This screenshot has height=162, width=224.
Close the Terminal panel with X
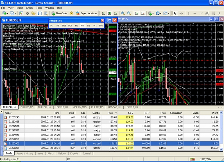tap(1, 112)
